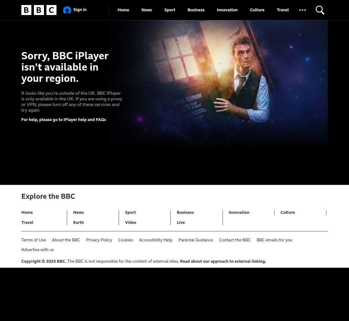The image size is (349, 321).
Task: Click the BBC logo in header
Action: coord(39,10)
